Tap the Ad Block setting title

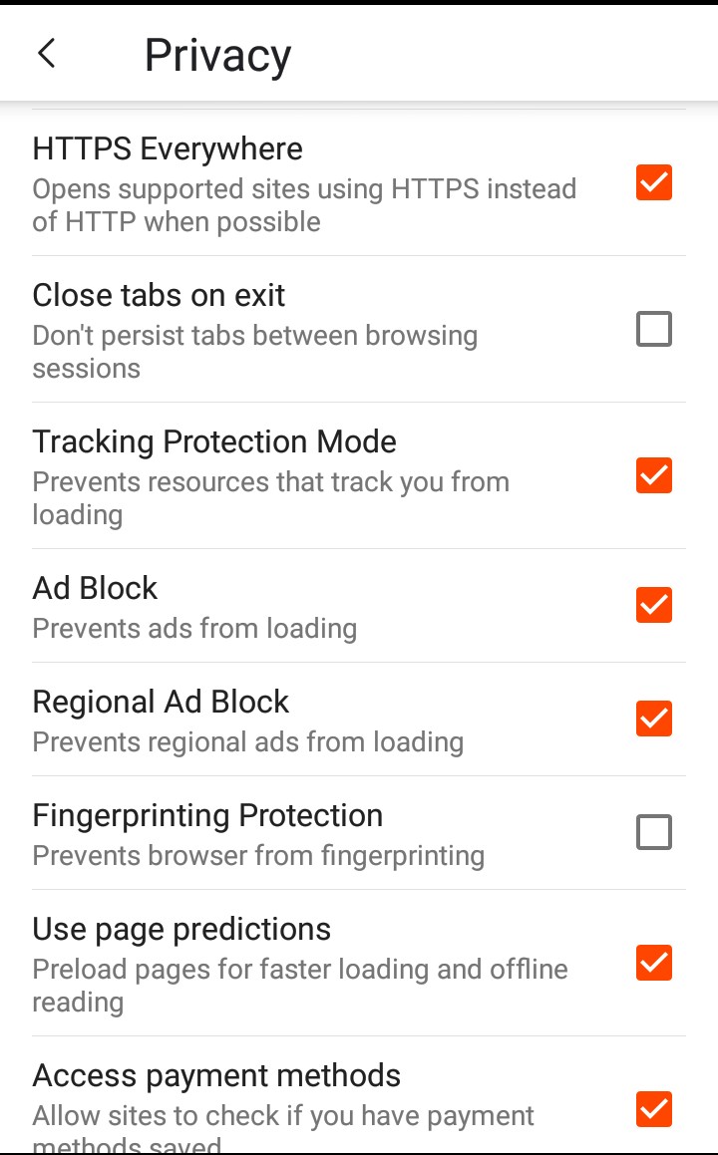point(95,588)
